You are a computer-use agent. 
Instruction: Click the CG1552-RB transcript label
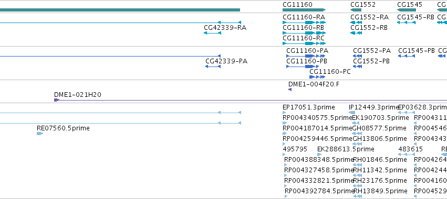click(x=369, y=28)
